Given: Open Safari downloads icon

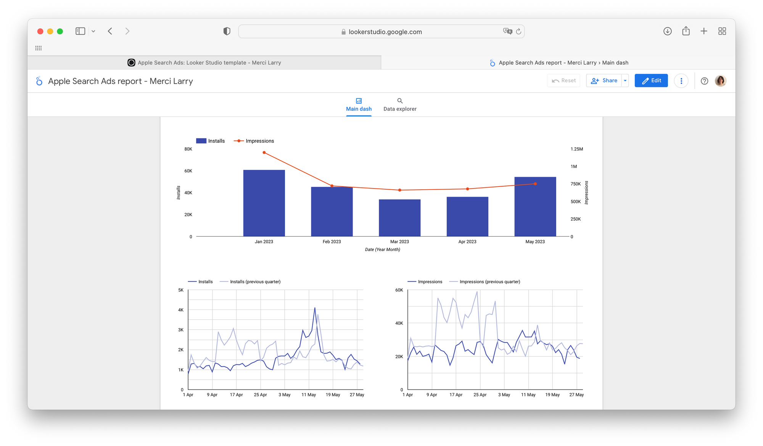Looking at the screenshot, I should click(x=667, y=31).
